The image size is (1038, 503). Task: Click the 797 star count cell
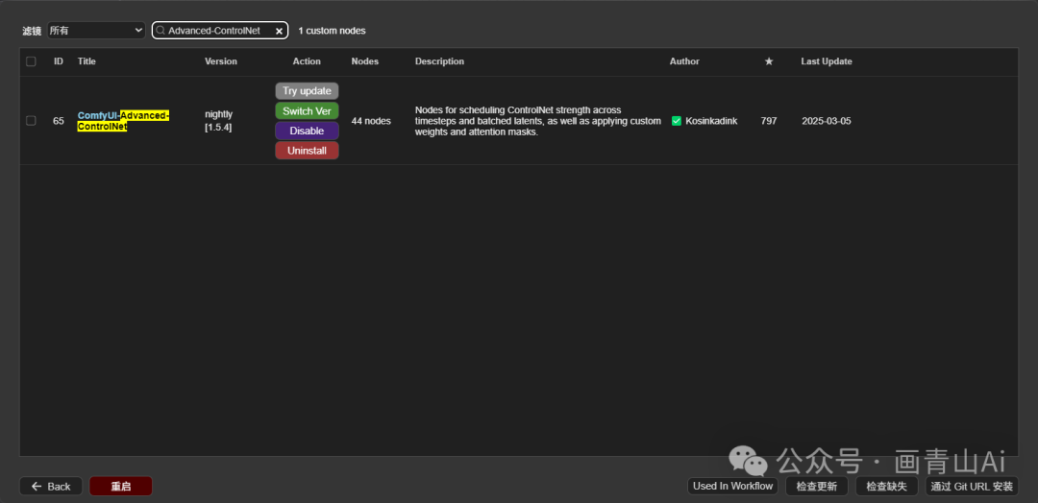coord(769,121)
